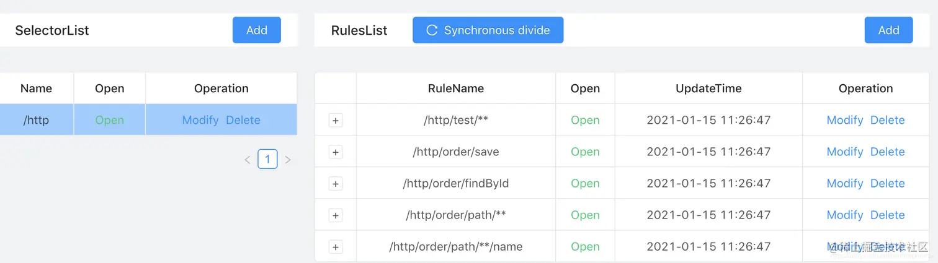Click the /http/order/path/** rule name
Image resolution: width=938 pixels, height=263 pixels.
point(456,215)
